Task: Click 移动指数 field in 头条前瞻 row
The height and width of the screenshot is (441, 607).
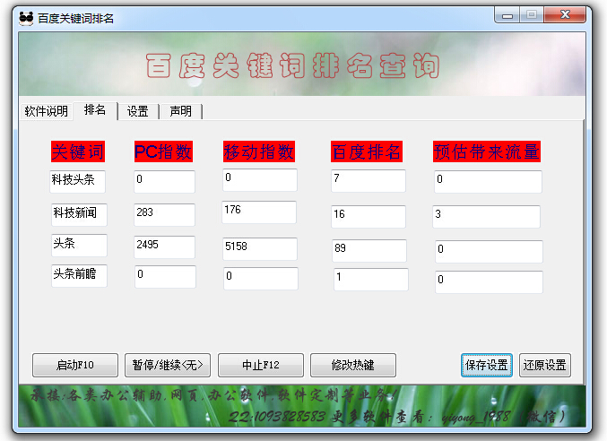Action: coord(261,279)
